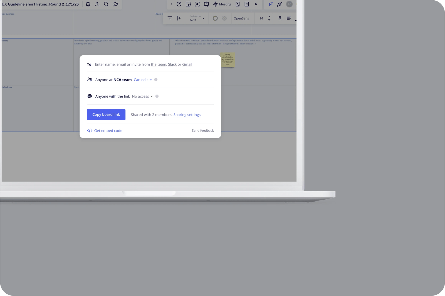Pick the border color circle
Image resolution: width=445 pixels, height=296 pixels.
tap(215, 18)
